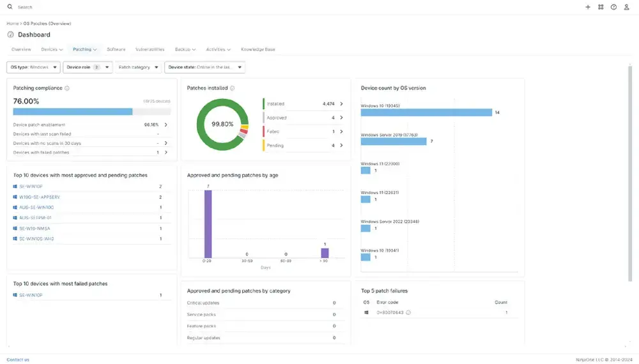This screenshot has height=364, width=639.
Task: Open the OS type Windows dropdown
Action: (33, 67)
